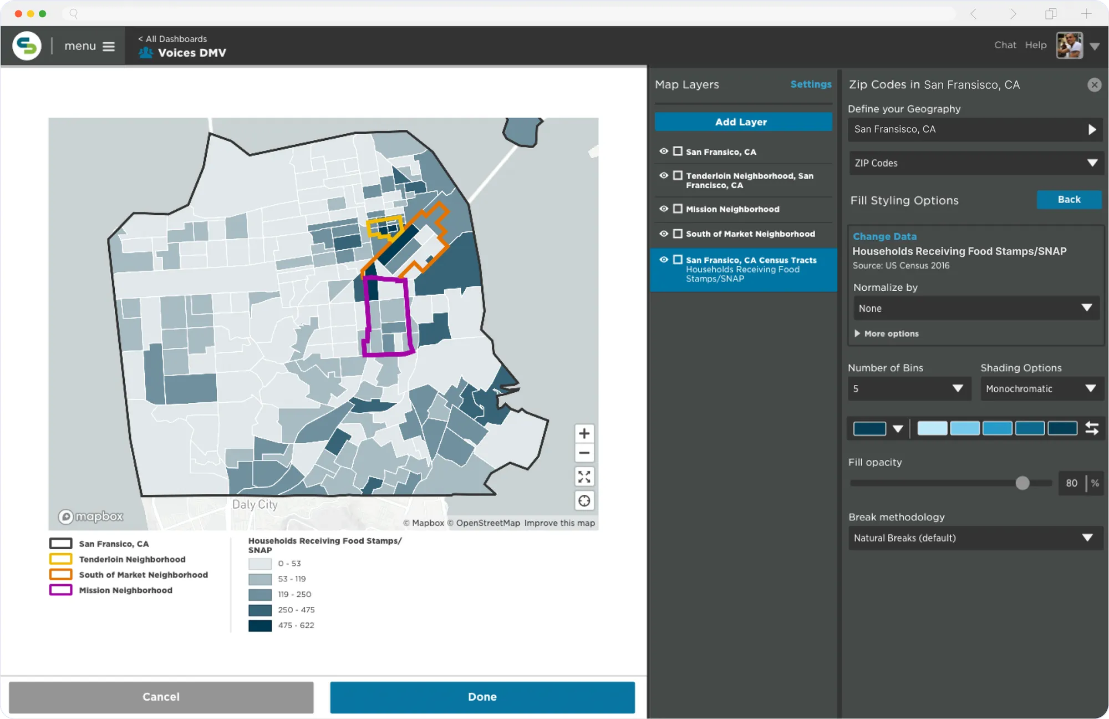1109x719 pixels.
Task: Select South of Market Neighborhood layer row
Action: pyautogui.click(x=743, y=234)
